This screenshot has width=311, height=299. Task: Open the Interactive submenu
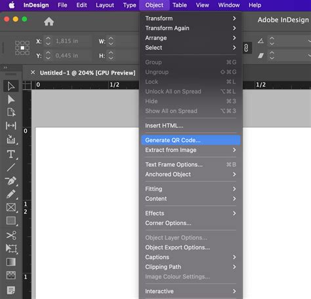pyautogui.click(x=191, y=291)
